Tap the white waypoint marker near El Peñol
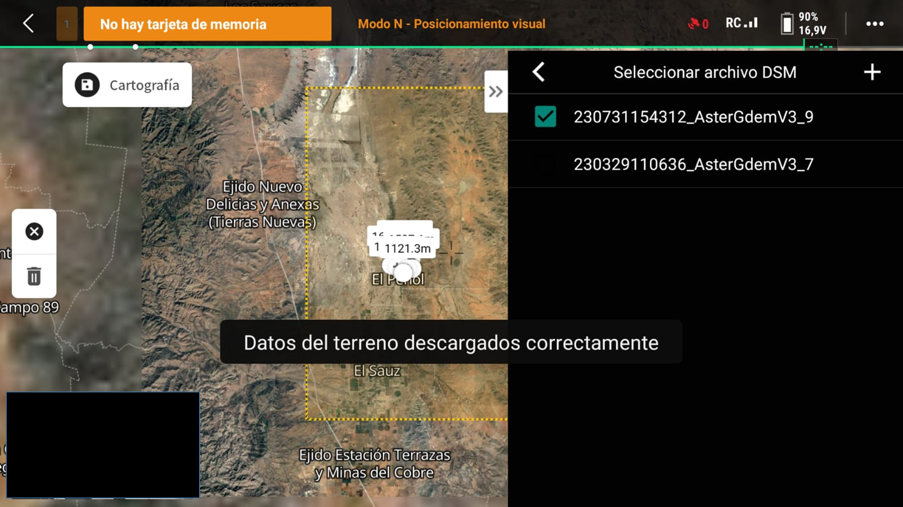 pos(403,272)
